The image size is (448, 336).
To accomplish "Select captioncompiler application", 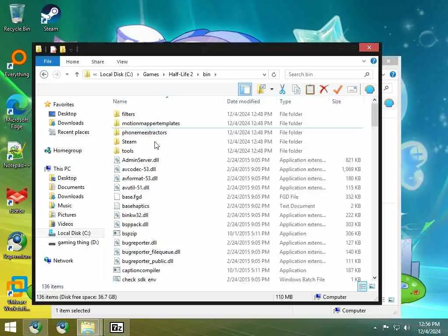I will (141, 270).
